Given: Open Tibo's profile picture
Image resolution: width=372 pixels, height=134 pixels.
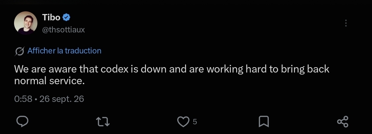Looking at the screenshot, I should point(26,23).
